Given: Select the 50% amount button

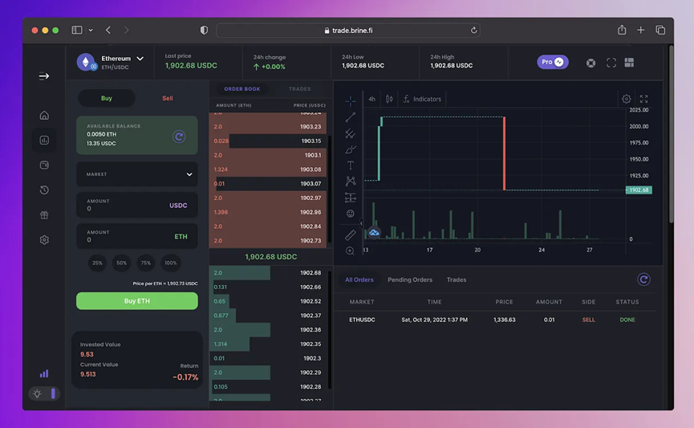Looking at the screenshot, I should 122,263.
